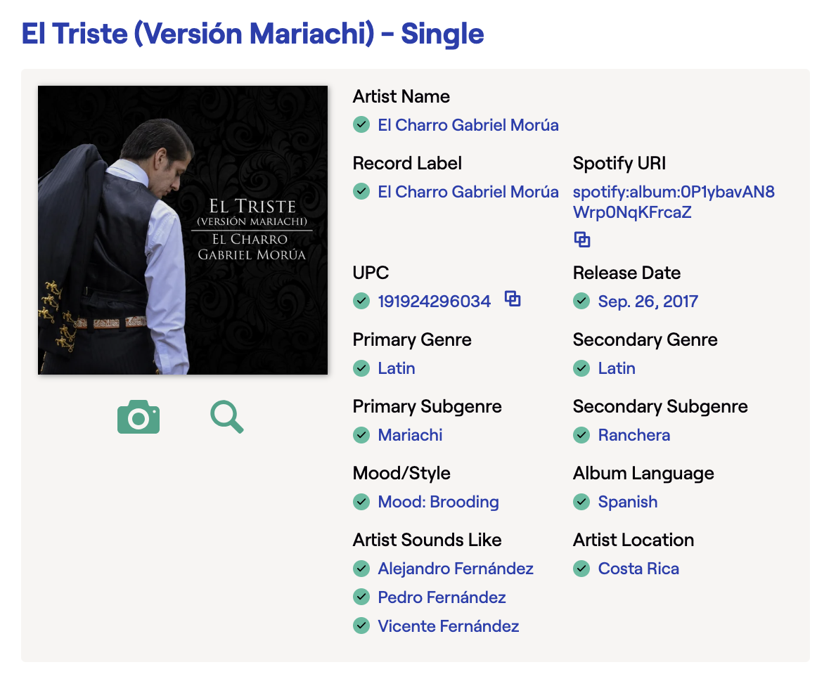Copy the Spotify URI using copy icon
The height and width of the screenshot is (693, 817).
(x=581, y=240)
